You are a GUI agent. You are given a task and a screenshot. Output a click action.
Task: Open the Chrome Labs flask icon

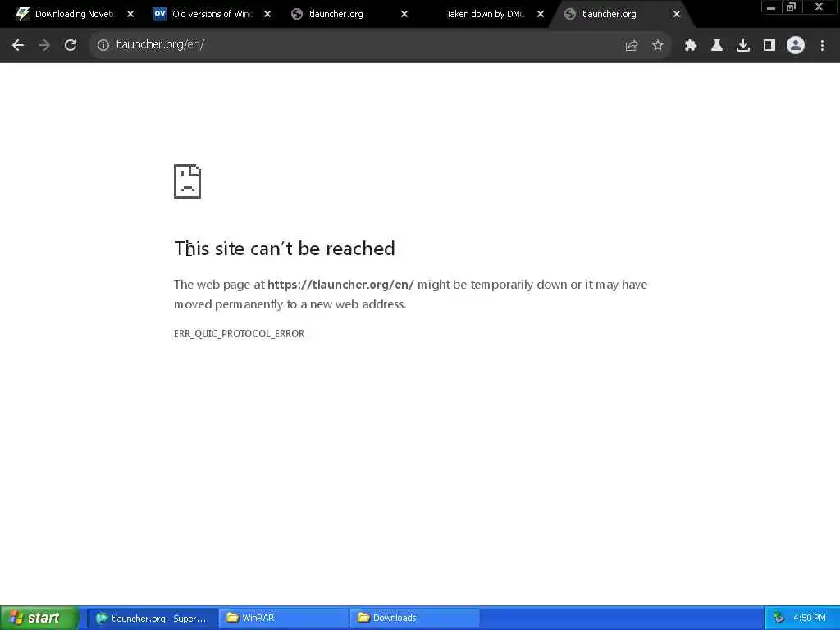click(717, 46)
